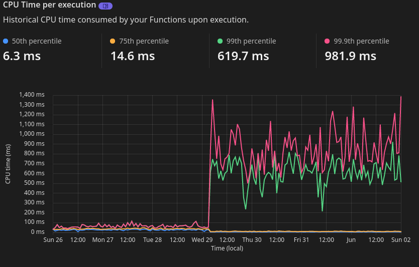Click the Fri 31 x-axis label
This screenshot has width=419, height=267.
coord(301,240)
